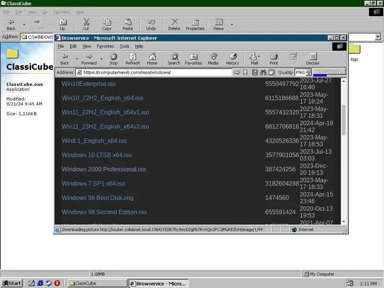Click the scroll up arrow in Internet Explorer

click(343, 81)
